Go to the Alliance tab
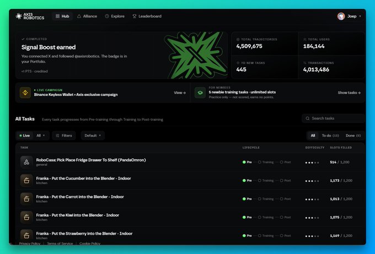The height and width of the screenshot is (254, 375). (x=87, y=16)
